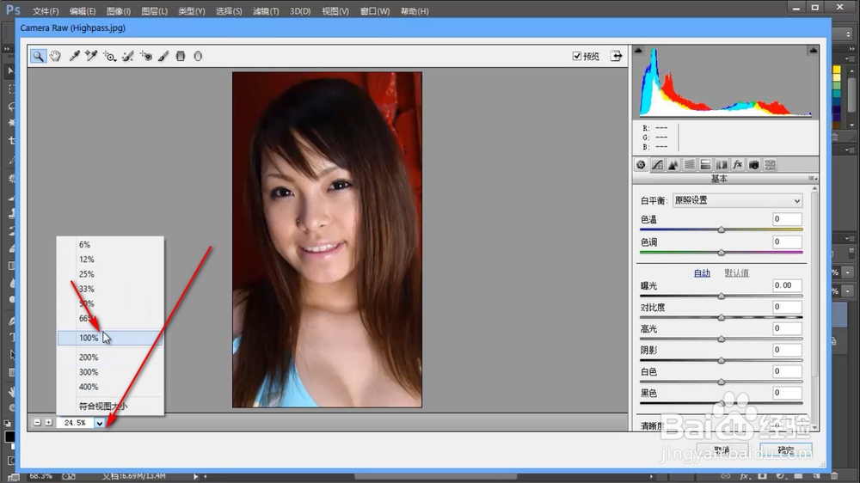Image resolution: width=860 pixels, height=483 pixels.
Task: Open the 文件(F) menu in Photoshop
Action: tap(46, 11)
